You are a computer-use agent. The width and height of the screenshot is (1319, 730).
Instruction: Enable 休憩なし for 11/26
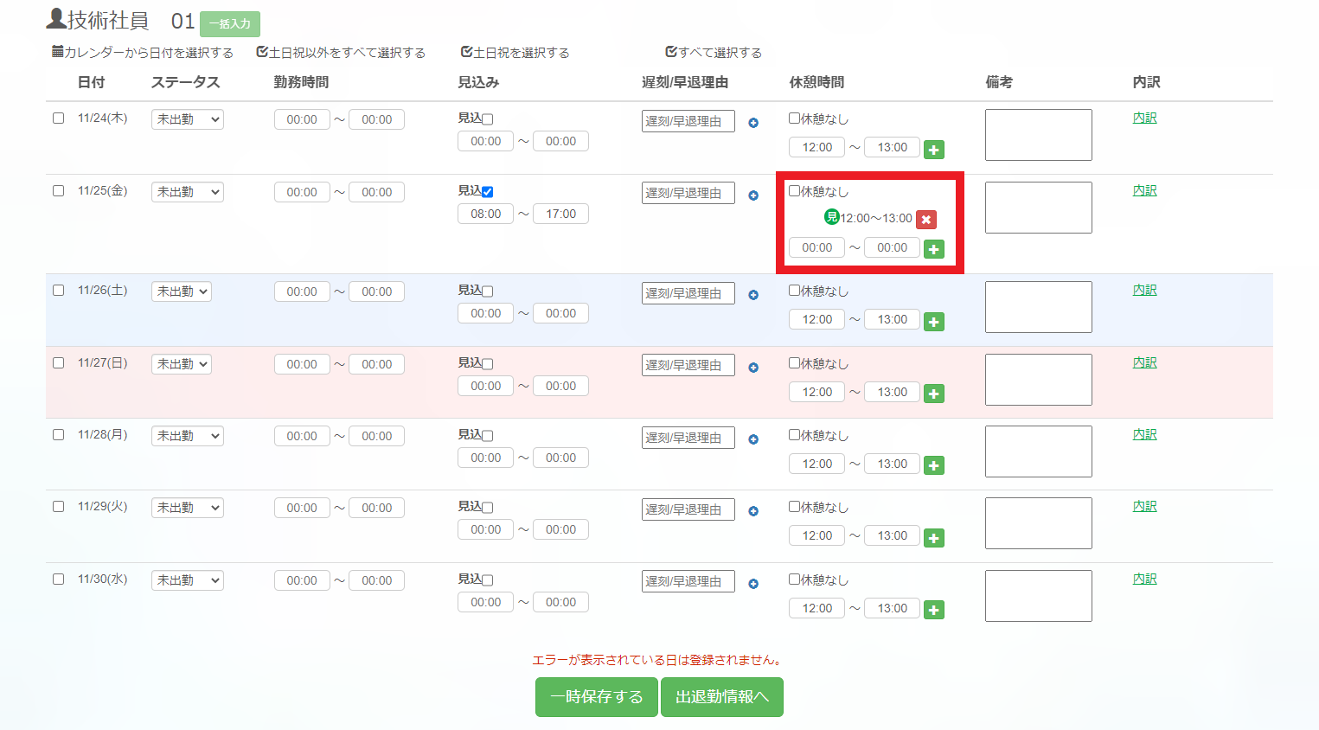(x=794, y=291)
